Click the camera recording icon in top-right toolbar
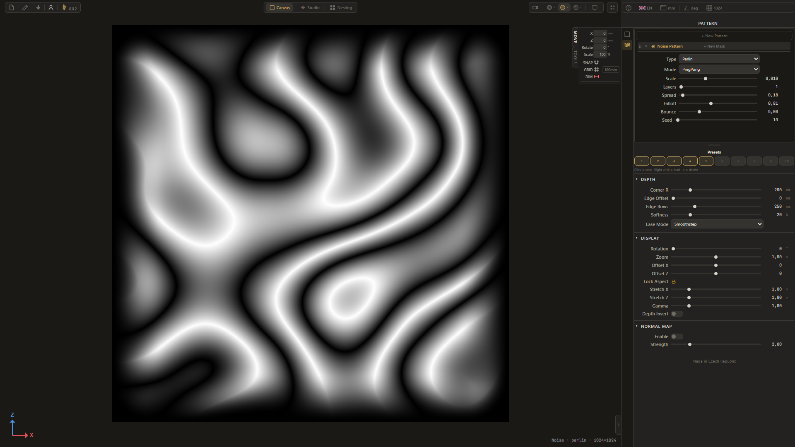795x447 pixels. point(535,7)
